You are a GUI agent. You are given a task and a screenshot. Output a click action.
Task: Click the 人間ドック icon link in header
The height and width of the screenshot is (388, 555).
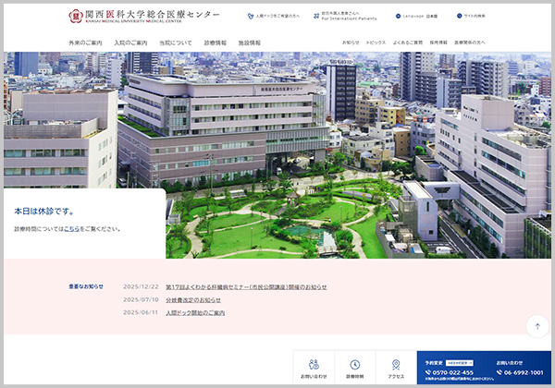[x=251, y=17]
